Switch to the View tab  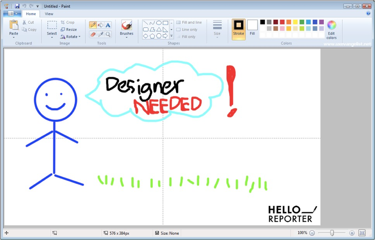pos(49,14)
